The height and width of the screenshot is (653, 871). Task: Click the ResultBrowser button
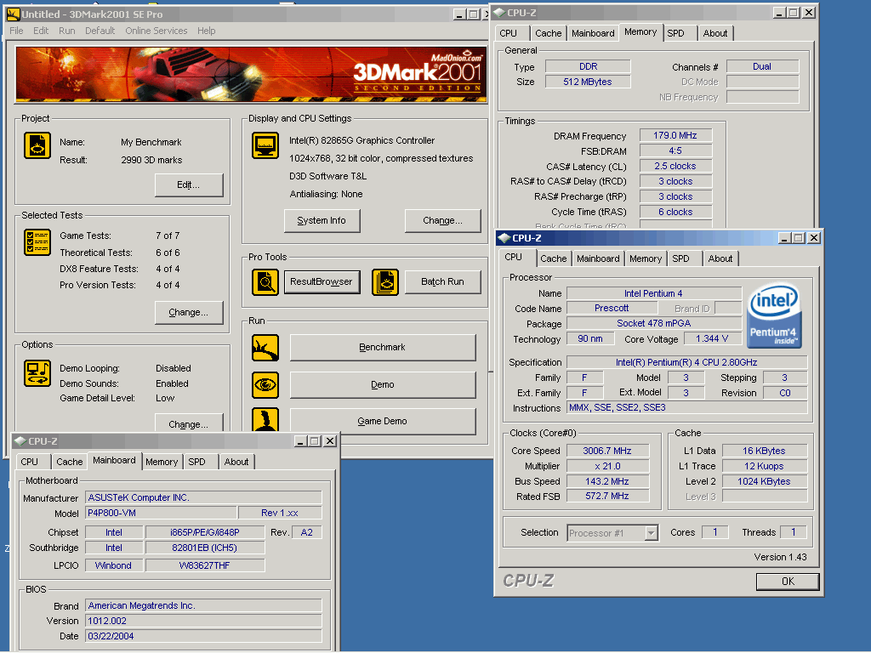point(322,282)
